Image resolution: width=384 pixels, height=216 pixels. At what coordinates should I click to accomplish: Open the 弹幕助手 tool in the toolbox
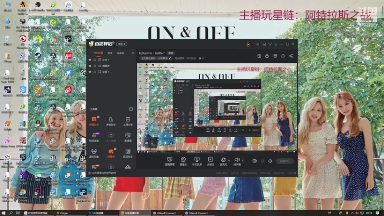click(94, 121)
